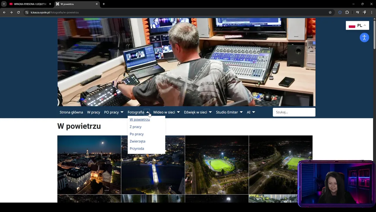The width and height of the screenshot is (376, 212).
Task: Open the W pracy menu item
Action: click(x=93, y=112)
